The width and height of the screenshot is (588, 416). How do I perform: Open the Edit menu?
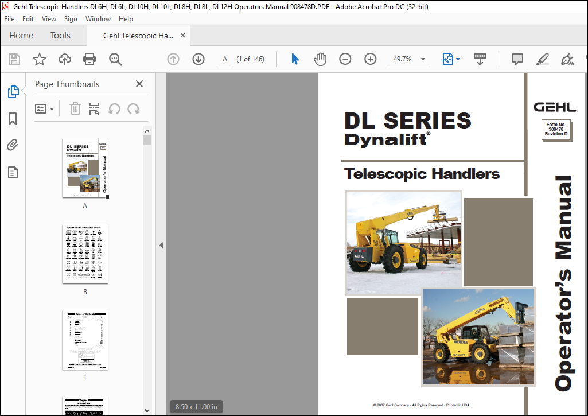click(28, 19)
